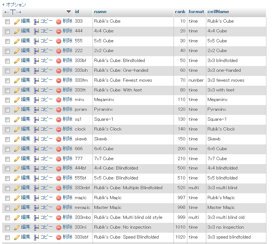Screen dimensions: 273x244
Task: Click the red delete icon for row minx
Action: click(x=59, y=100)
